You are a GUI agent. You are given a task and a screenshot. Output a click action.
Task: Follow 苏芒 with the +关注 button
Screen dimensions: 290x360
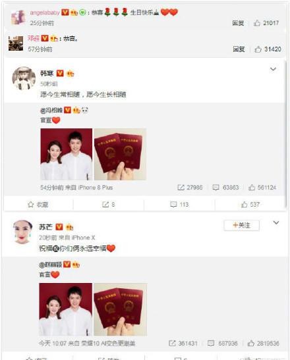pyautogui.click(x=241, y=225)
